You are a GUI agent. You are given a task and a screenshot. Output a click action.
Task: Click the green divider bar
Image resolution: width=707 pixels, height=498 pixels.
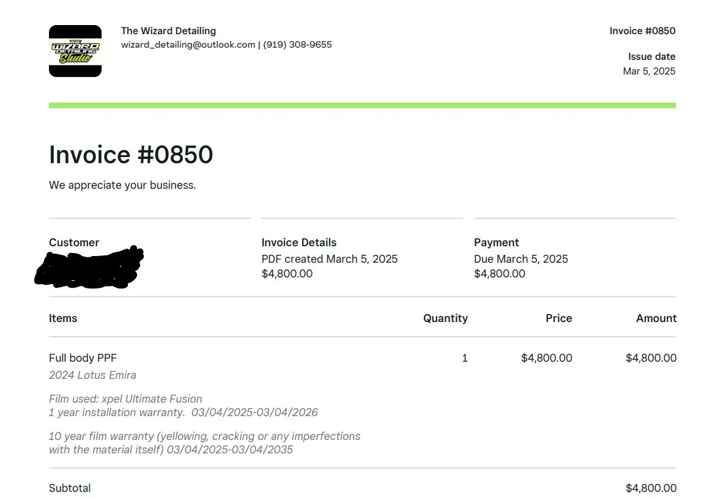click(362, 105)
